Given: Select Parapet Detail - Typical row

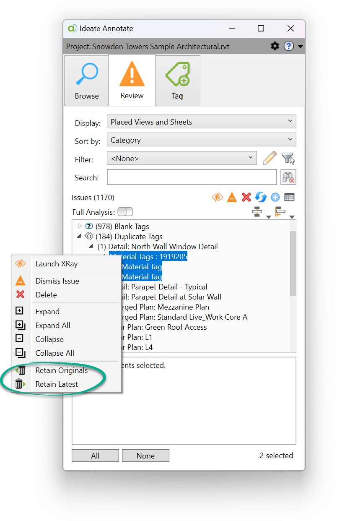Looking at the screenshot, I should pyautogui.click(x=164, y=287).
